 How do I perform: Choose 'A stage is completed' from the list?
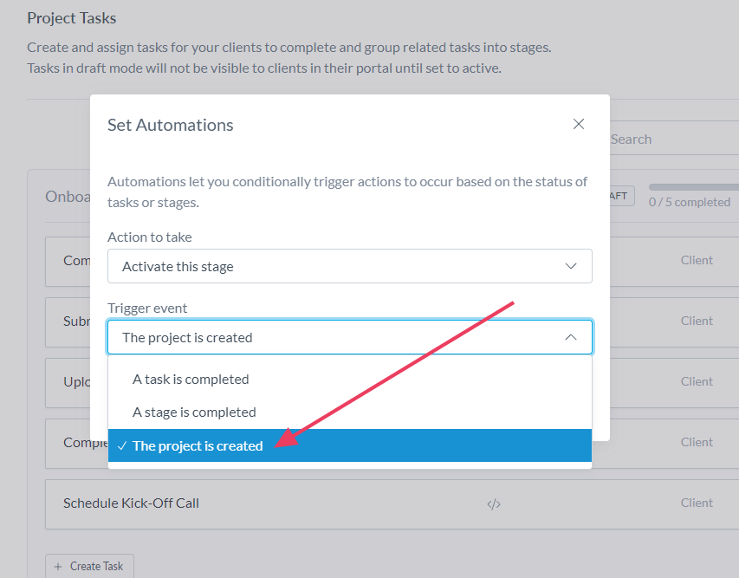(194, 412)
